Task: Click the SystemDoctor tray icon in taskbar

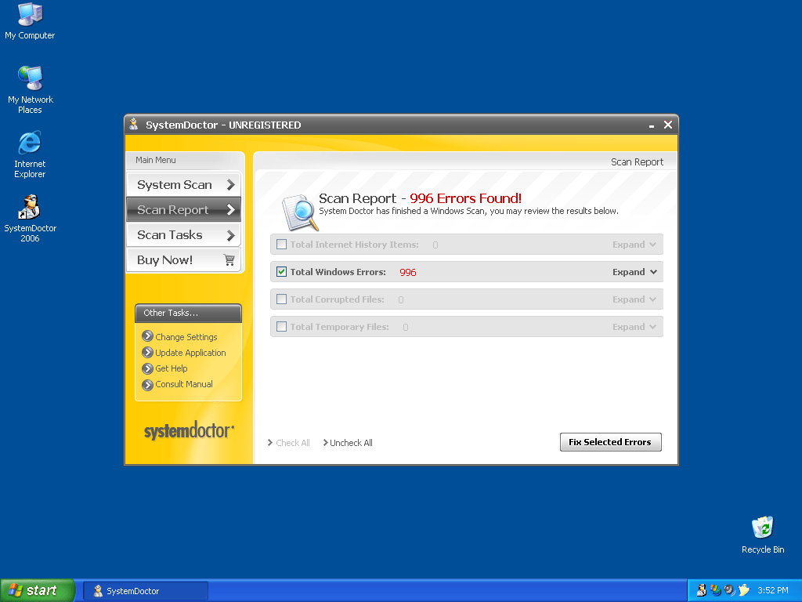Action: click(701, 590)
